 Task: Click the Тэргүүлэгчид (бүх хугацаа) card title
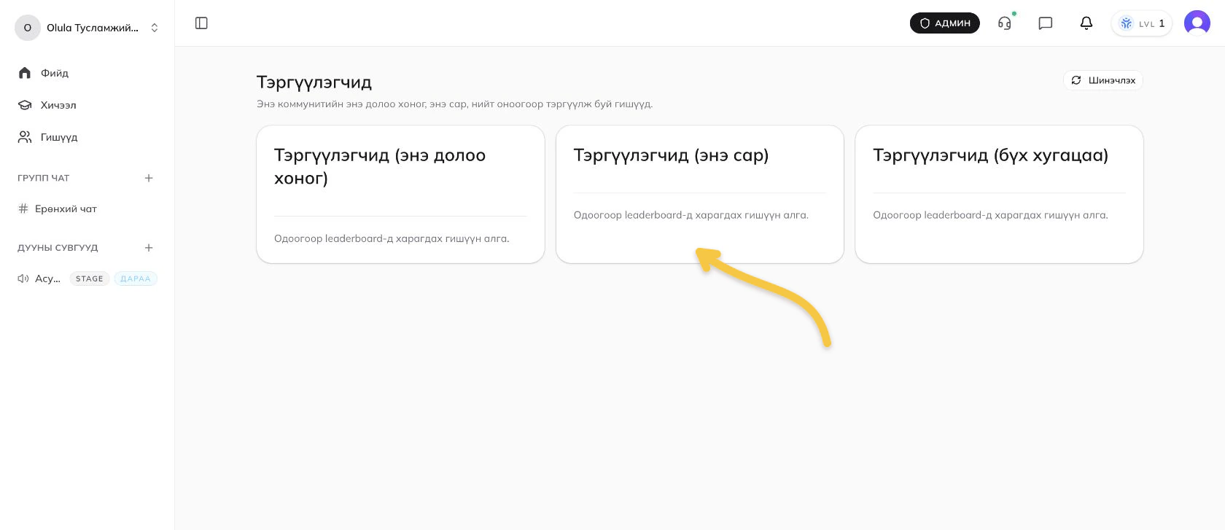990,155
